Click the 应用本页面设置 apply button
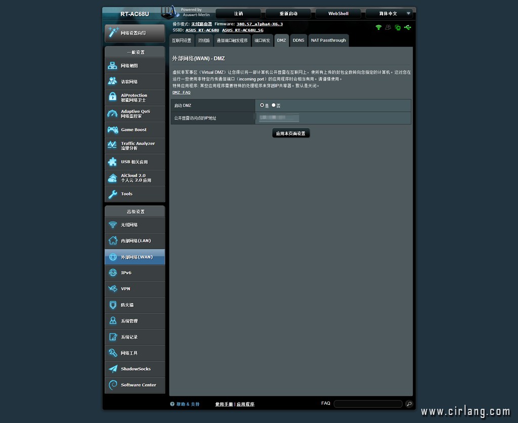 pos(291,134)
